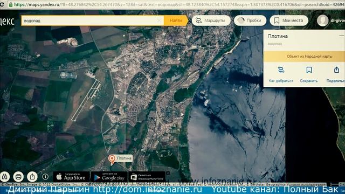The width and height of the screenshot is (345, 194).
Task: Collapse the Плотина info card
Action: coord(341,36)
